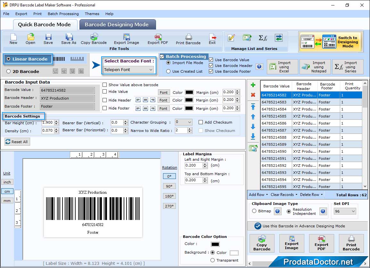Select row with barcode value 64785214587
The image size is (370, 268).
pyautogui.click(x=311, y=130)
